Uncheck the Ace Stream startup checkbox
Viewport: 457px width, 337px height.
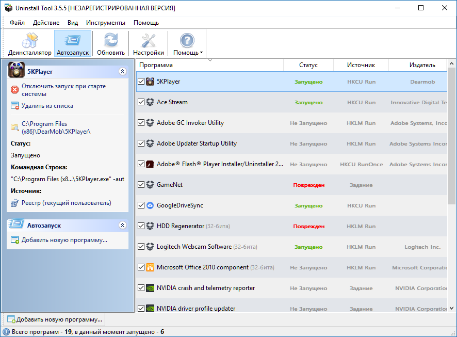[141, 102]
